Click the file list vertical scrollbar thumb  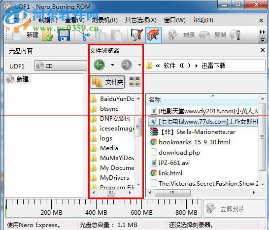click(x=262, y=137)
